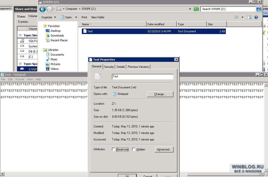
Task: Open Advanced... attributes dialog
Action: click(x=164, y=149)
